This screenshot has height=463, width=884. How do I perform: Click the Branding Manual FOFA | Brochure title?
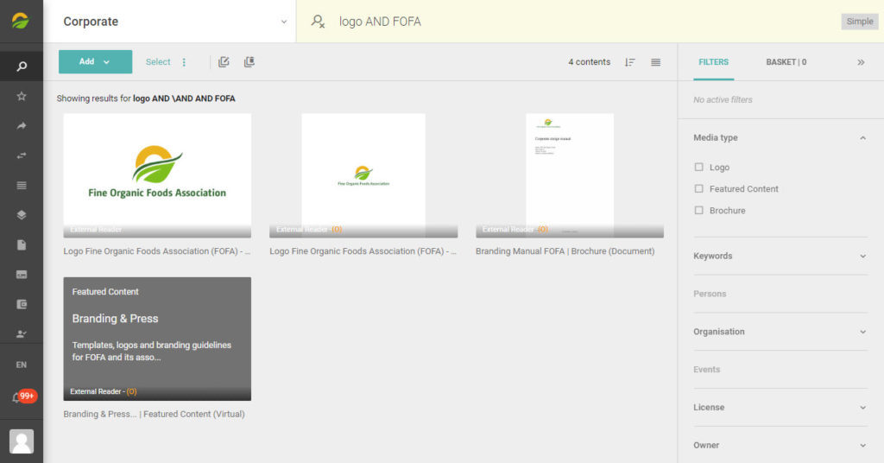pos(565,251)
